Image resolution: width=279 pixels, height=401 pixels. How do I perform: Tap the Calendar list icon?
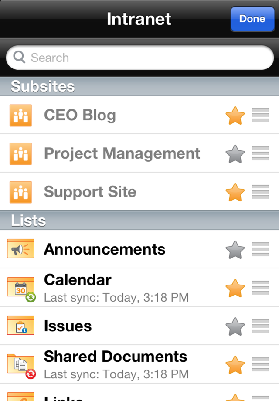point(21,288)
